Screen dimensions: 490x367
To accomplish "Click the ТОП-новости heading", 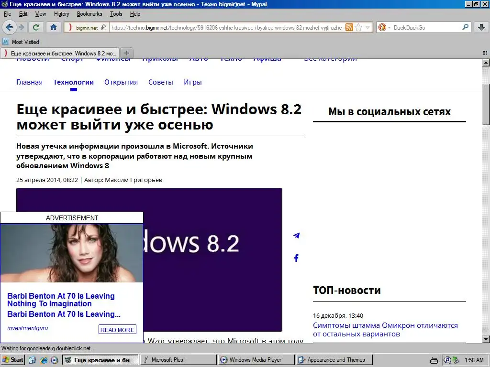I will coord(347,290).
